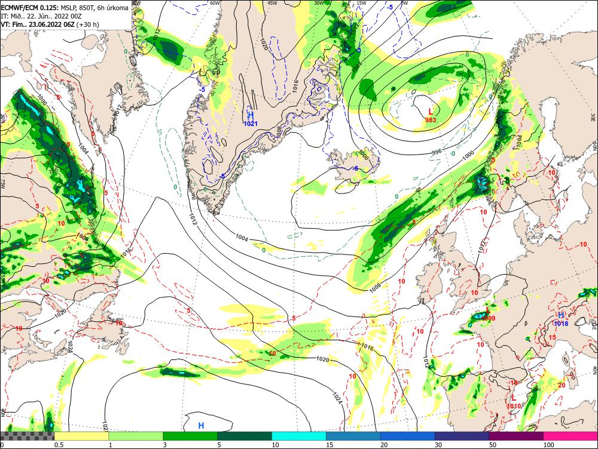
Task: Click the red L low marker labeled 1009
Action: pos(488,310)
